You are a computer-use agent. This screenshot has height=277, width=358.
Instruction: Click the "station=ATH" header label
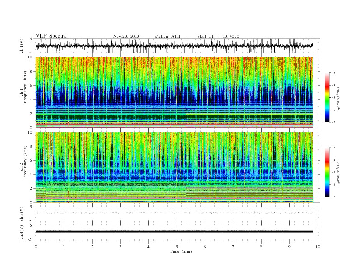tap(168, 36)
